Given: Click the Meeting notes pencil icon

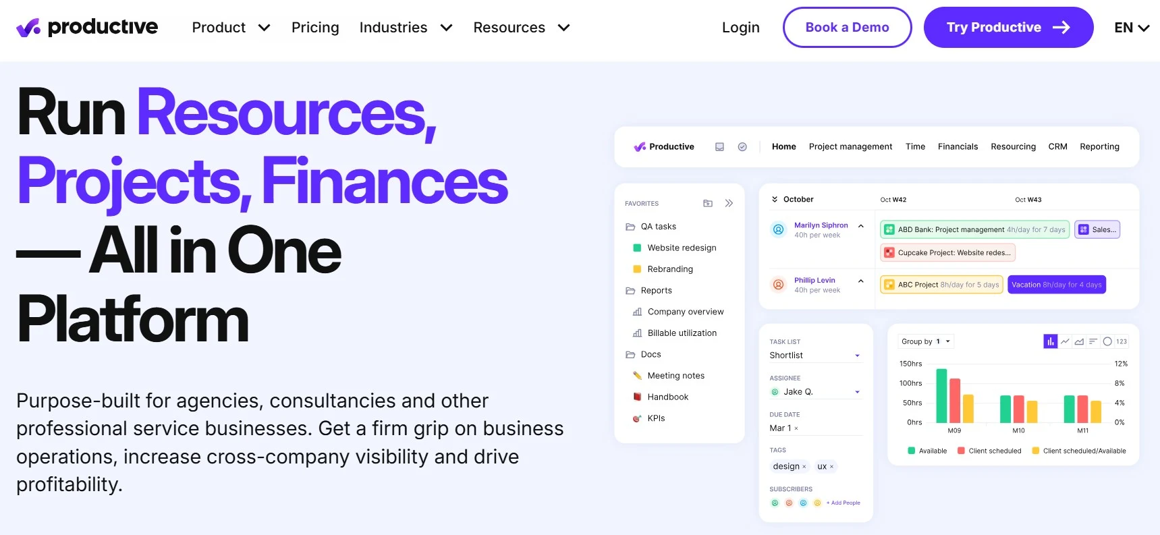Looking at the screenshot, I should [x=637, y=376].
